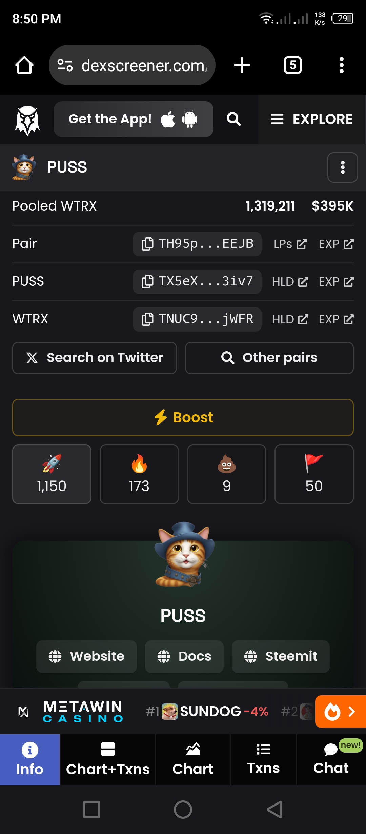Tap the DEX Screener owl logo
This screenshot has height=834, width=366.
pyautogui.click(x=27, y=120)
